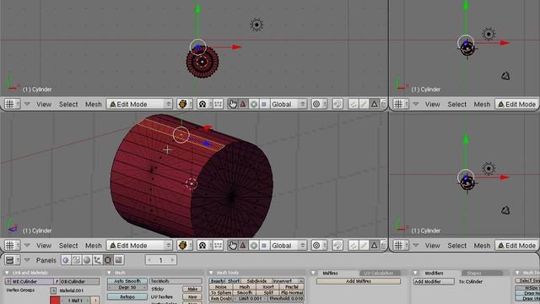Click Add Modifier button
This screenshot has width=540, height=304.
click(x=434, y=281)
